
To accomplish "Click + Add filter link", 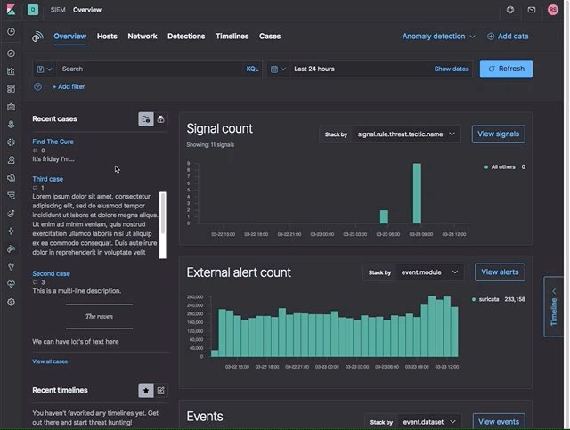I will (x=69, y=86).
